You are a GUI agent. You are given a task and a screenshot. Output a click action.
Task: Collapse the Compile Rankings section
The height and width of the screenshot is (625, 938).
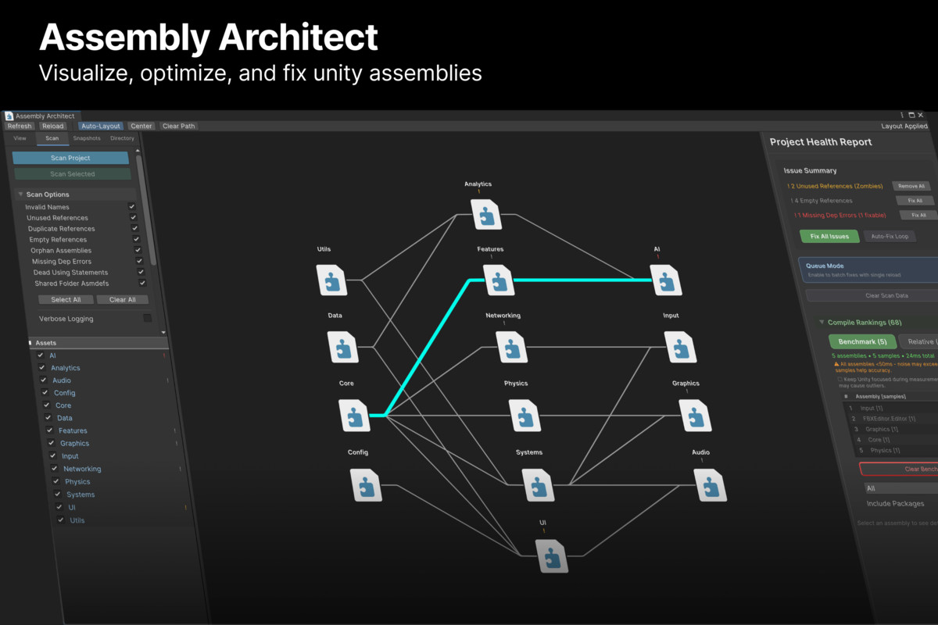[x=822, y=322]
